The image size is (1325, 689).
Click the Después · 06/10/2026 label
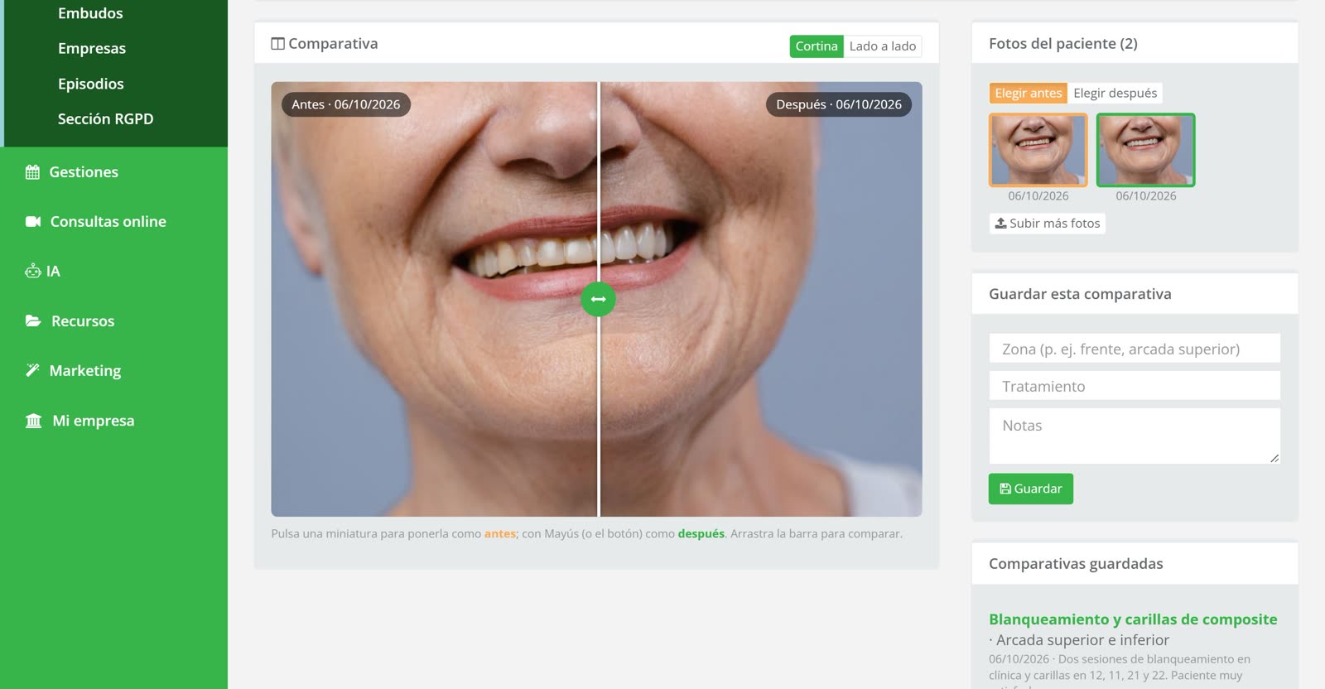(x=839, y=104)
